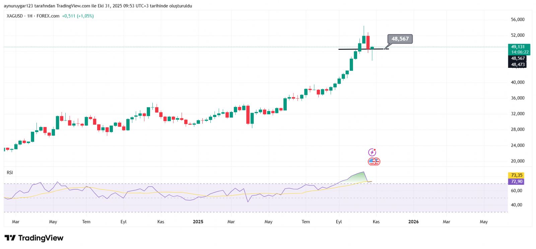Screen dimensions: 536x249
Task: Click the 2026 label on time axis
Action: pos(413,222)
